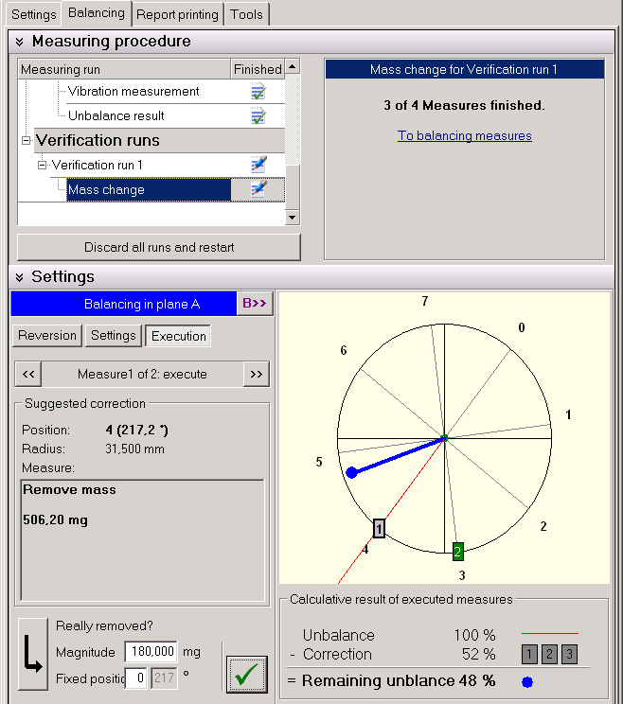
Task: Click Discard all runs and restart
Action: point(159,247)
